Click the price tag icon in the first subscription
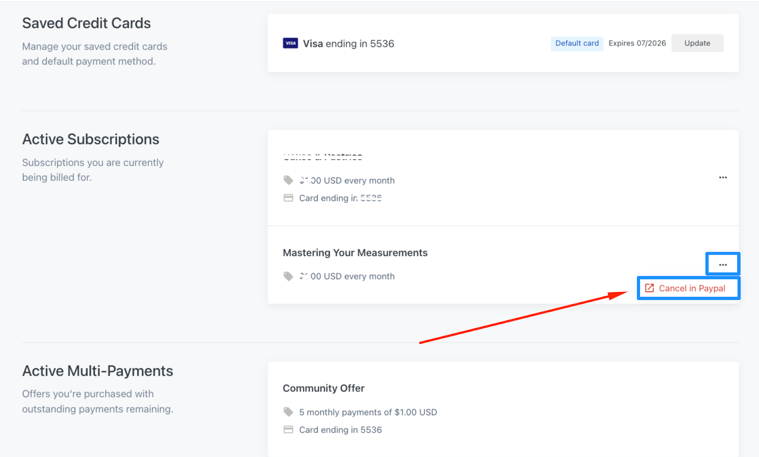This screenshot has height=457, width=759. [x=288, y=180]
